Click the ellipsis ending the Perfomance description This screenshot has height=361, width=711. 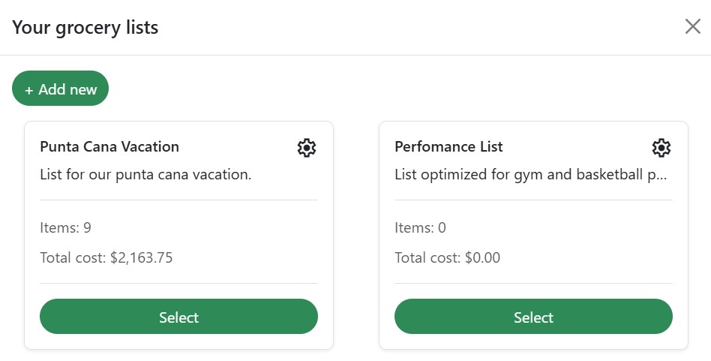click(x=661, y=179)
